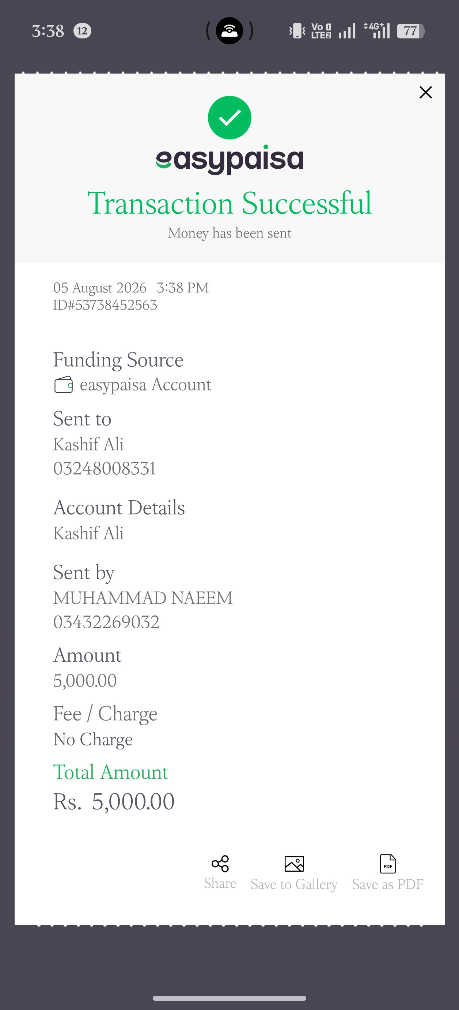Tap the Save as PDF label
Viewport: 459px width, 1010px height.
[x=388, y=884]
